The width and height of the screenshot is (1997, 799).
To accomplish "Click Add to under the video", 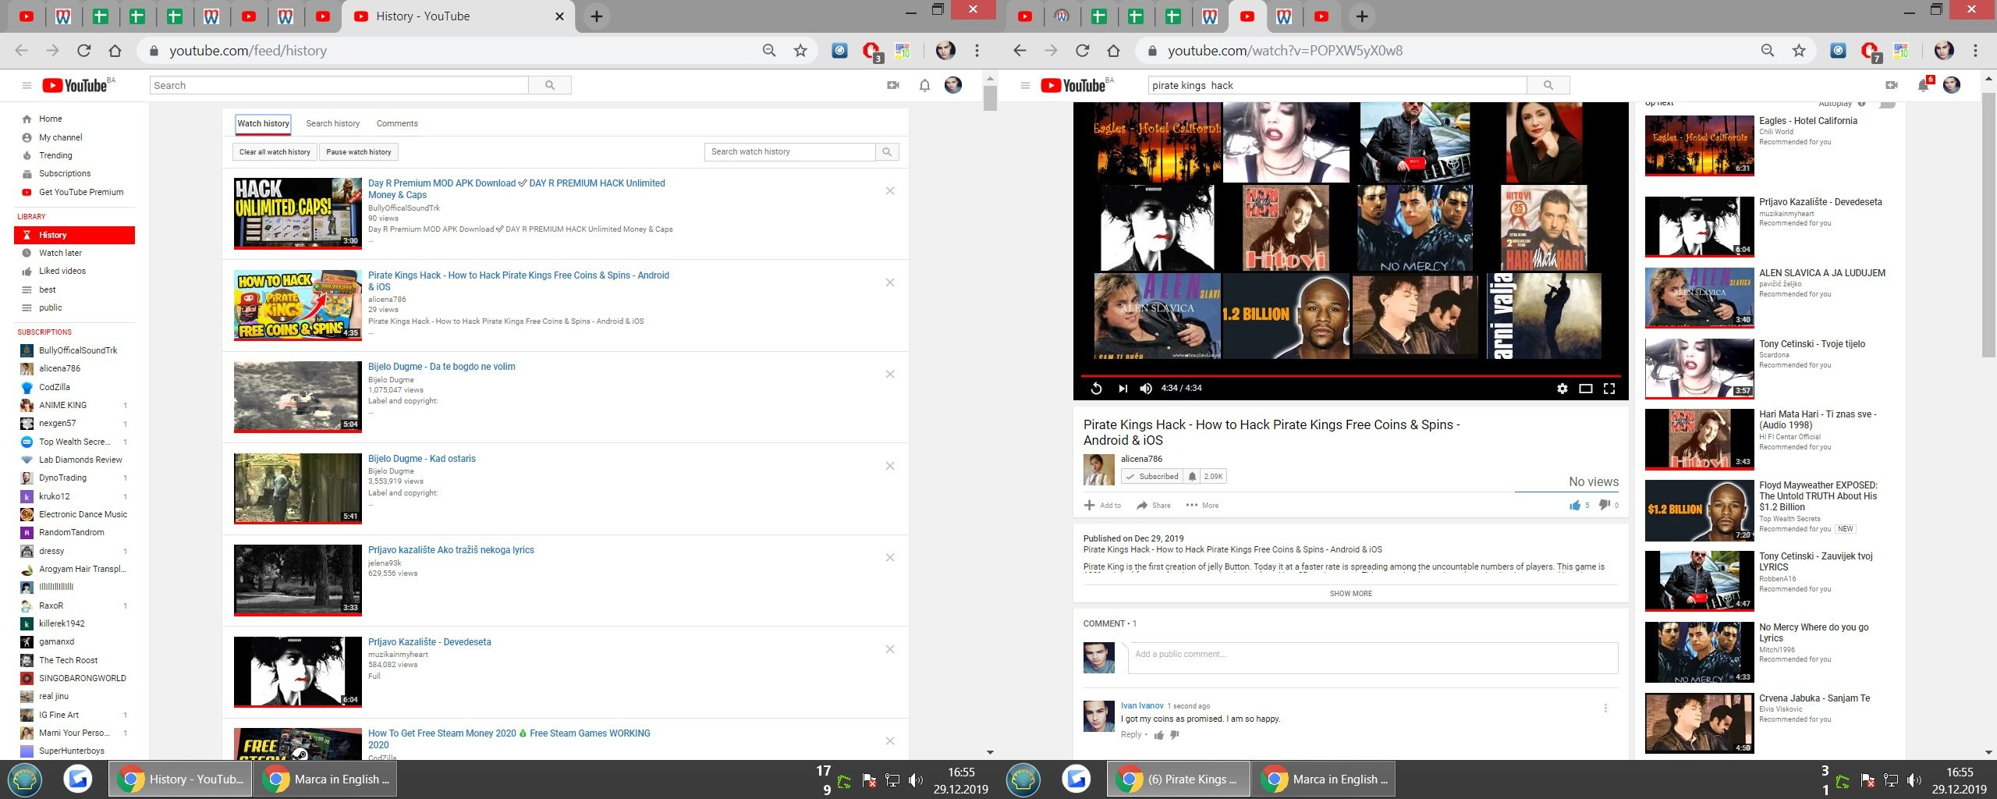I will [x=1102, y=506].
